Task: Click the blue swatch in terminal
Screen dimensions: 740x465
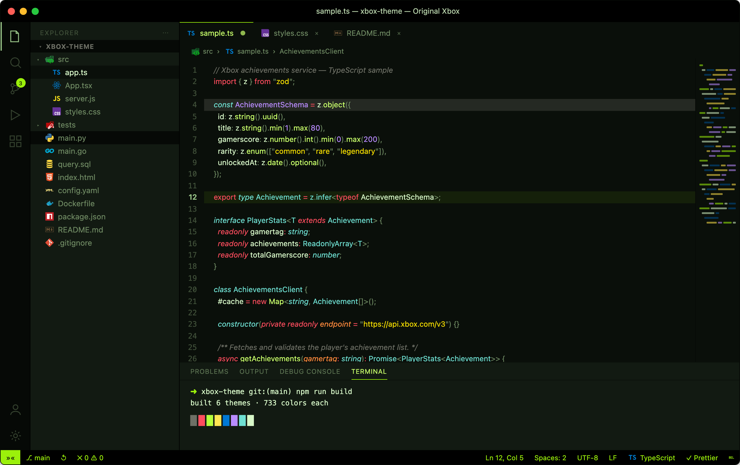Action: [x=226, y=420]
